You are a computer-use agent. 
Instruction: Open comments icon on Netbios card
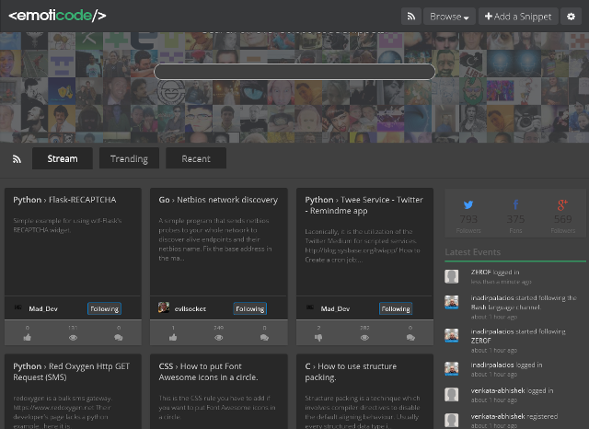pos(264,337)
